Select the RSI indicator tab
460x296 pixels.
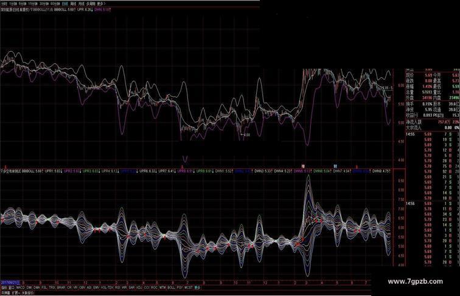point(117,287)
